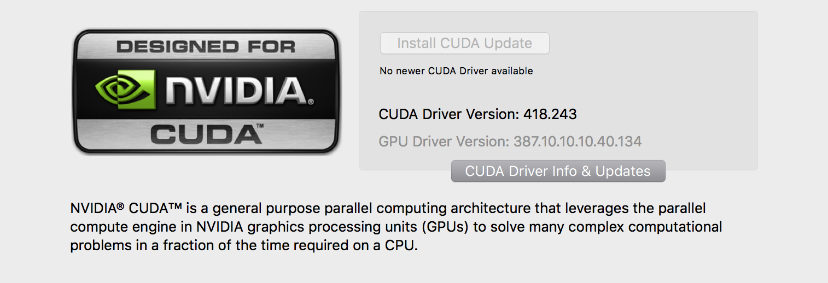The image size is (828, 283).
Task: Click the trademark symbol beside badge CUDA
Action: tap(259, 126)
